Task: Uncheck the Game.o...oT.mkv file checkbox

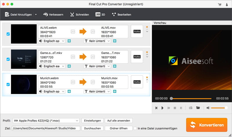Action: point(8,59)
